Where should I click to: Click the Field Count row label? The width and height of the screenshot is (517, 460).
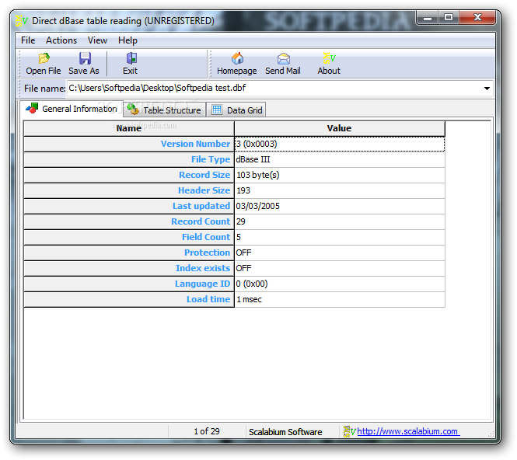129,237
